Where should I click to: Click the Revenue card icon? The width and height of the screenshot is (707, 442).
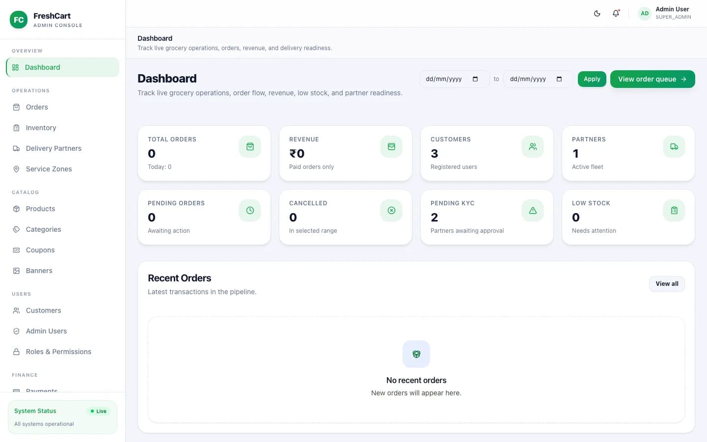(391, 146)
